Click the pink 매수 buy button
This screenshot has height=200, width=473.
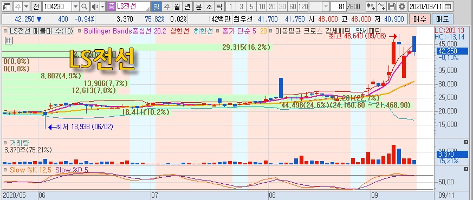pos(419,19)
